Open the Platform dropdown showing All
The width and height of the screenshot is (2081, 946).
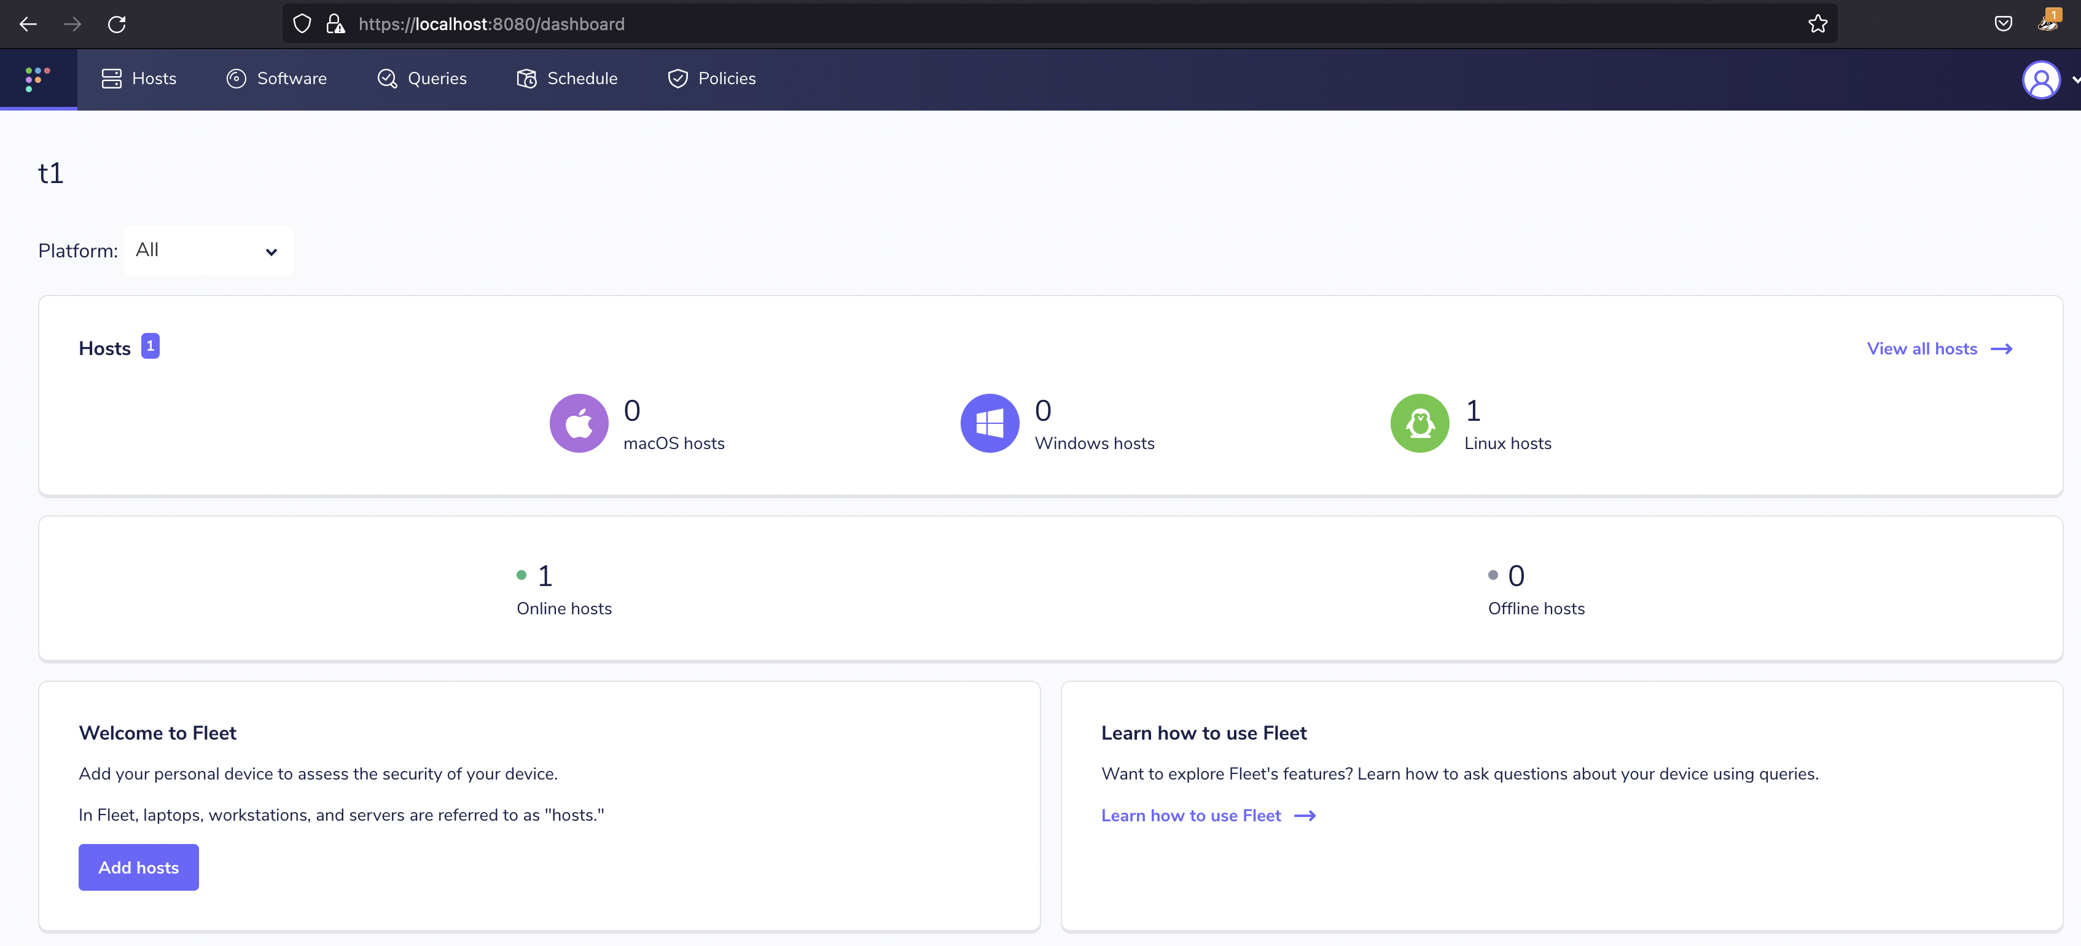pos(208,251)
